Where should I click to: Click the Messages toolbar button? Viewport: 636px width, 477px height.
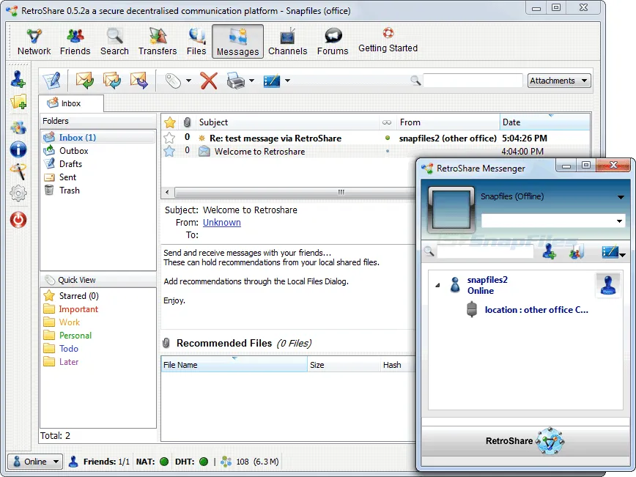tap(237, 42)
